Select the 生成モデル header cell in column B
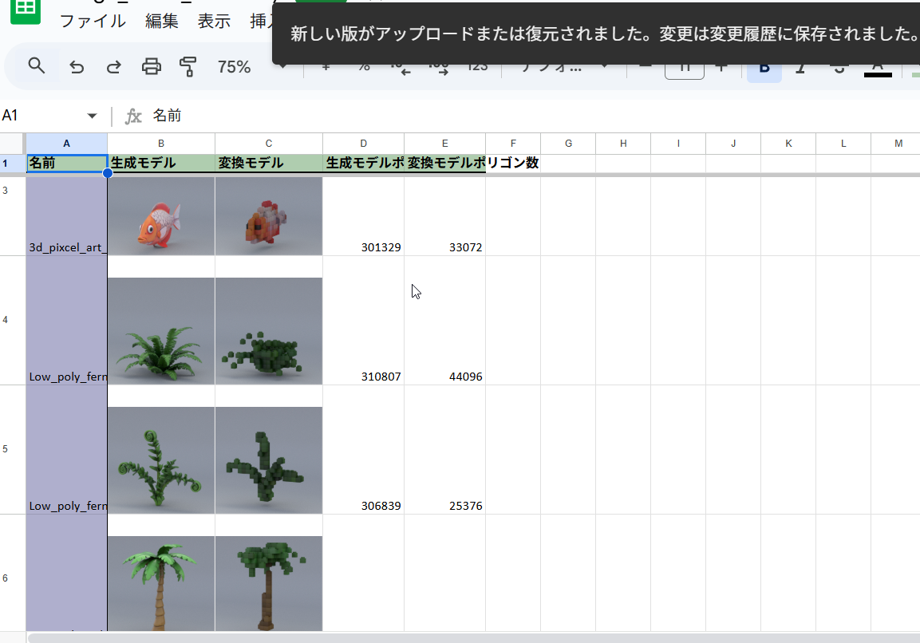920x643 pixels. (161, 163)
